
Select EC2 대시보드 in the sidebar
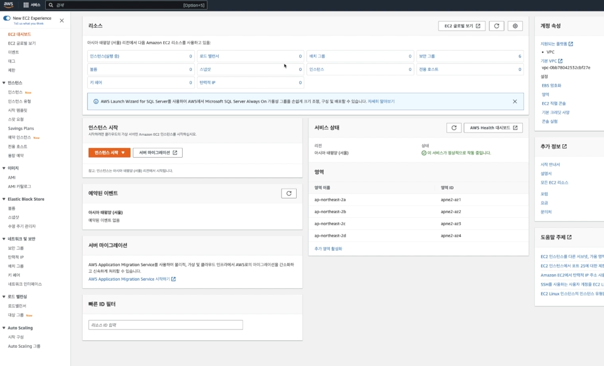pos(19,34)
